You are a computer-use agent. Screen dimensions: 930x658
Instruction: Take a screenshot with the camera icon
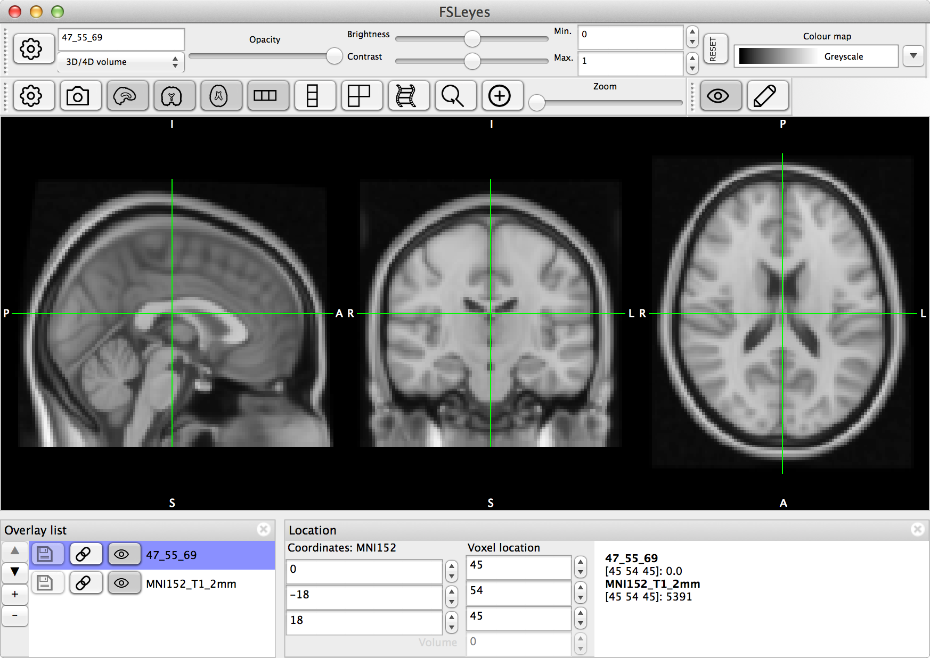[x=78, y=96]
